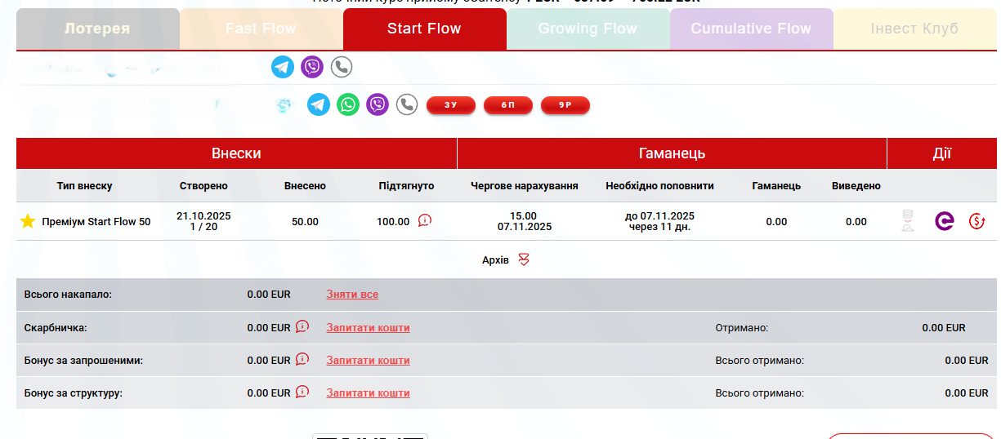Click the Виведено column header

coord(856,186)
